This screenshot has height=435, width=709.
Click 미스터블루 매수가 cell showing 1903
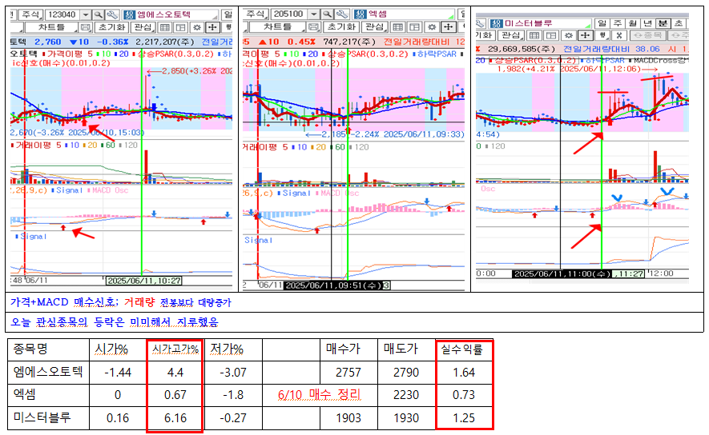348,418
